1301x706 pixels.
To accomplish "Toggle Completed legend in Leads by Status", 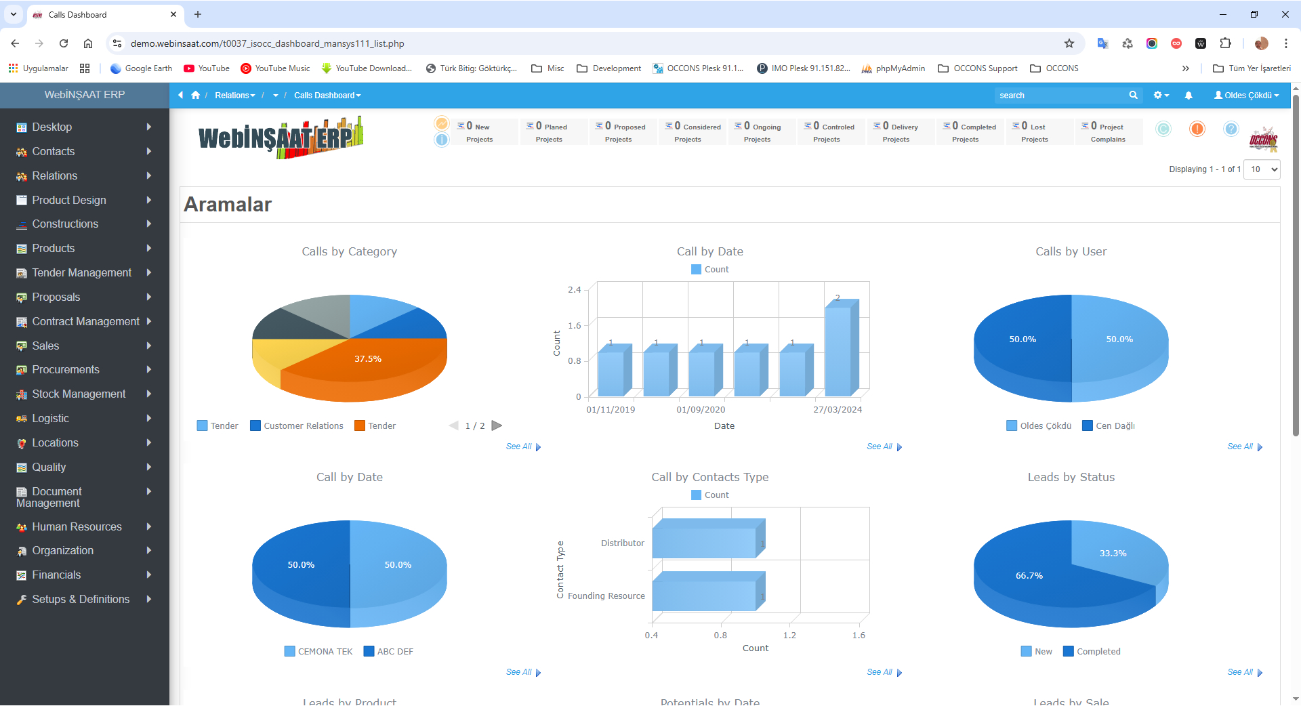I will point(1092,652).
